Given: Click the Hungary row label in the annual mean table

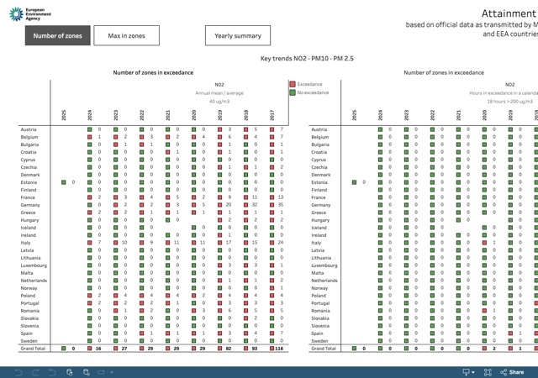Looking at the screenshot, I should pos(29,220).
